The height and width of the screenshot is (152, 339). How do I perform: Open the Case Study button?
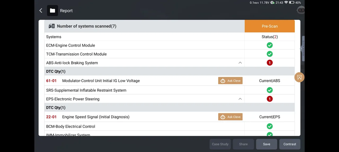tap(220, 144)
